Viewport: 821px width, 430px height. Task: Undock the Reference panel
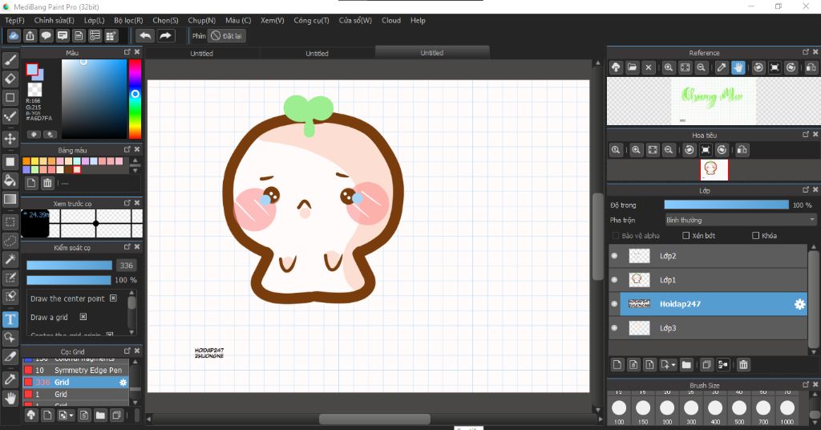pyautogui.click(x=806, y=52)
